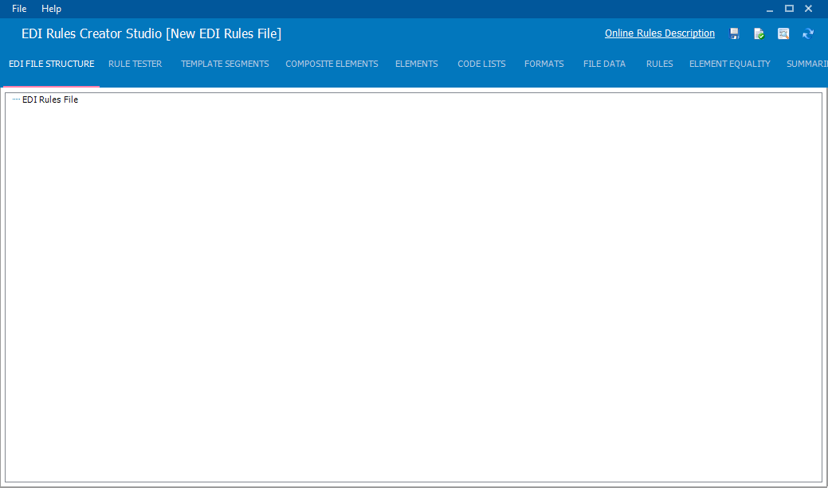Viewport: 828px width, 488px height.
Task: Select the COMPOSITE ELEMENTS tab
Action: point(332,64)
